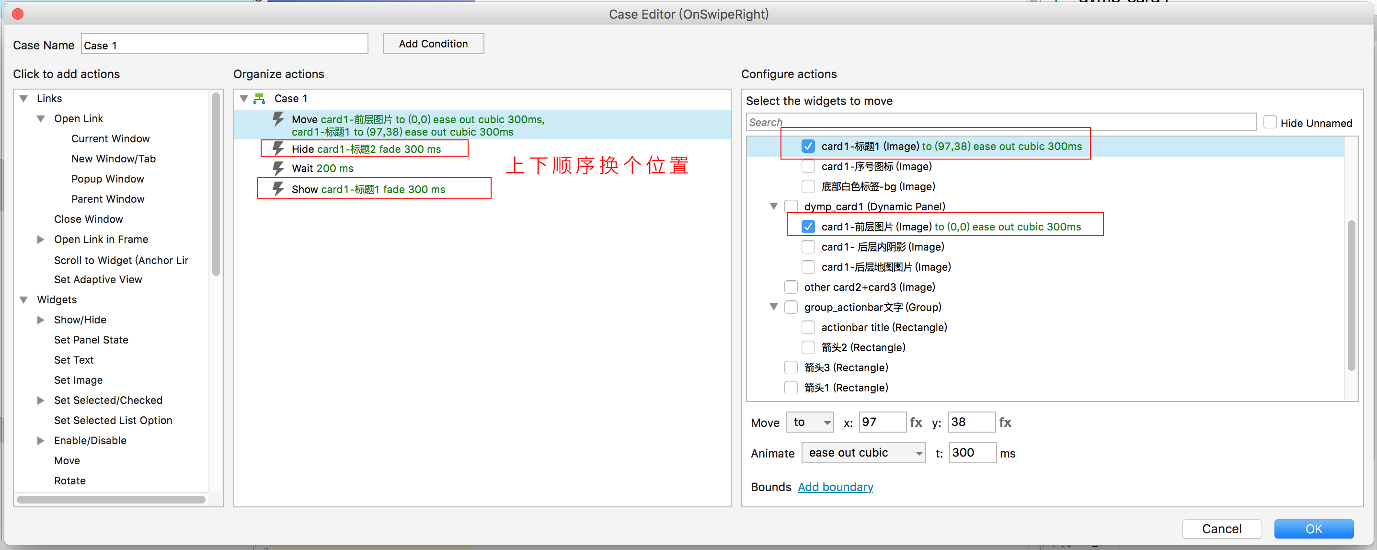This screenshot has width=1377, height=550.
Task: Click the lightning icon beside Show action
Action: pyautogui.click(x=278, y=189)
